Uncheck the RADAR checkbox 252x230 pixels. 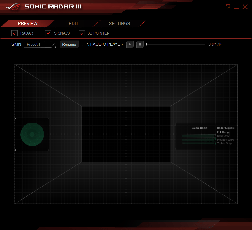tap(15, 33)
